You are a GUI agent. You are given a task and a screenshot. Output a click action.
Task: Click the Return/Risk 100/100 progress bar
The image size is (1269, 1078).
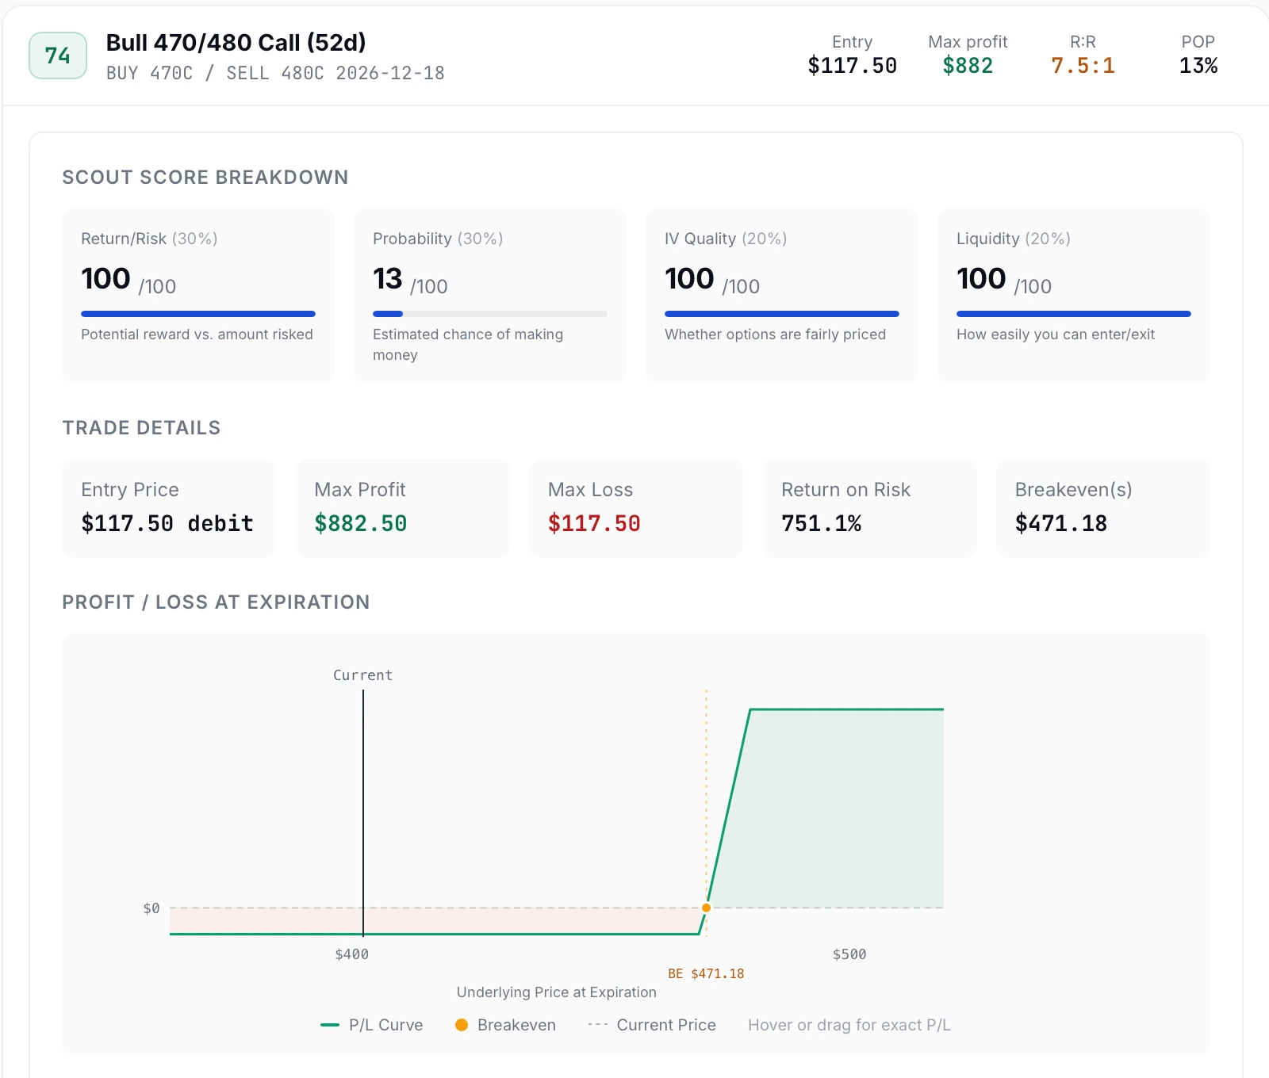coord(198,314)
